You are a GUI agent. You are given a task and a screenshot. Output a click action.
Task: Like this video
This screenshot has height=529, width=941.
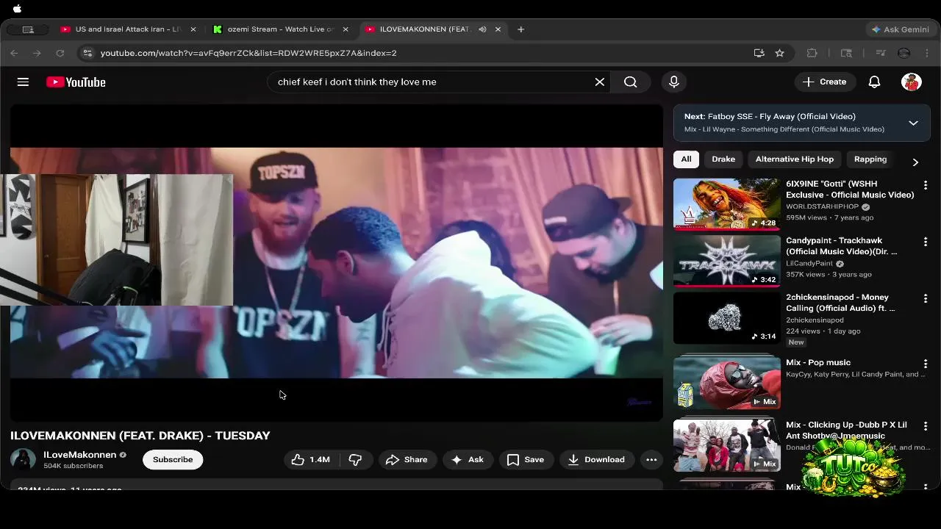tap(310, 459)
